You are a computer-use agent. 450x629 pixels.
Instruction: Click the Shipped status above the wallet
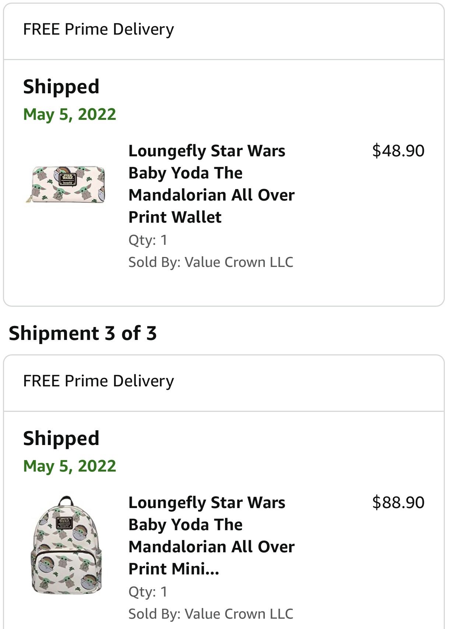[61, 87]
